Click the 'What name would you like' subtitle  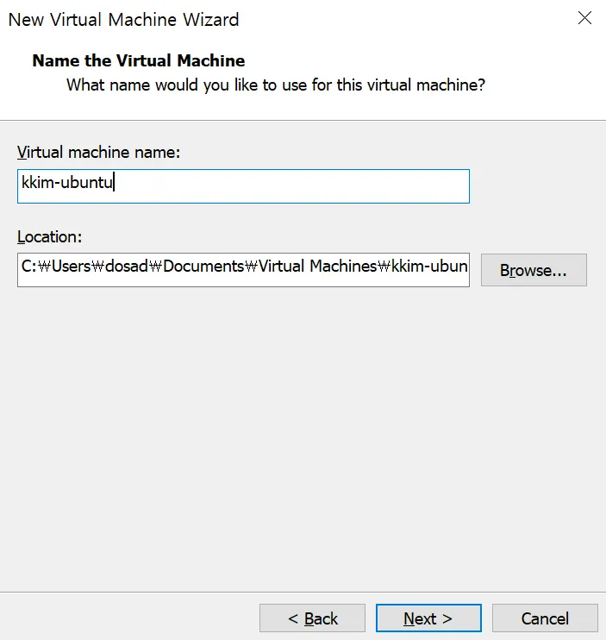click(276, 85)
